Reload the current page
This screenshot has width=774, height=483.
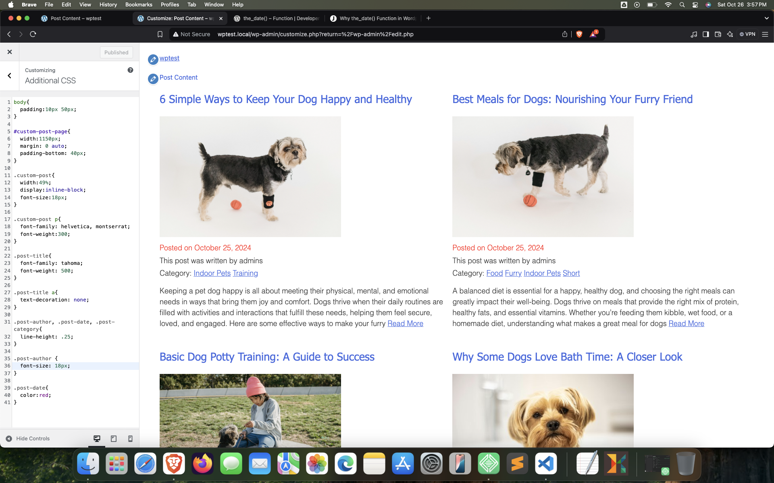tap(33, 34)
